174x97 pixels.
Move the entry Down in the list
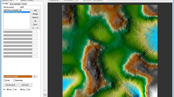35,24
